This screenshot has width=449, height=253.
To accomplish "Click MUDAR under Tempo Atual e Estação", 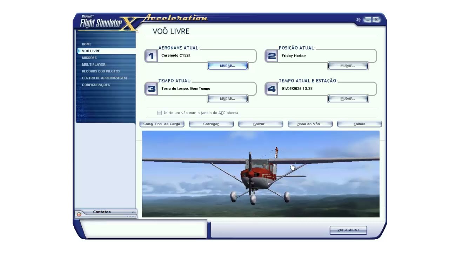I will 348,99.
